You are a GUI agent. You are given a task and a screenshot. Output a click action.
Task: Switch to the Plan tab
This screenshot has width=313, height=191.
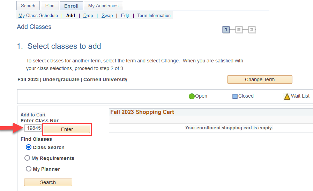[50, 6]
